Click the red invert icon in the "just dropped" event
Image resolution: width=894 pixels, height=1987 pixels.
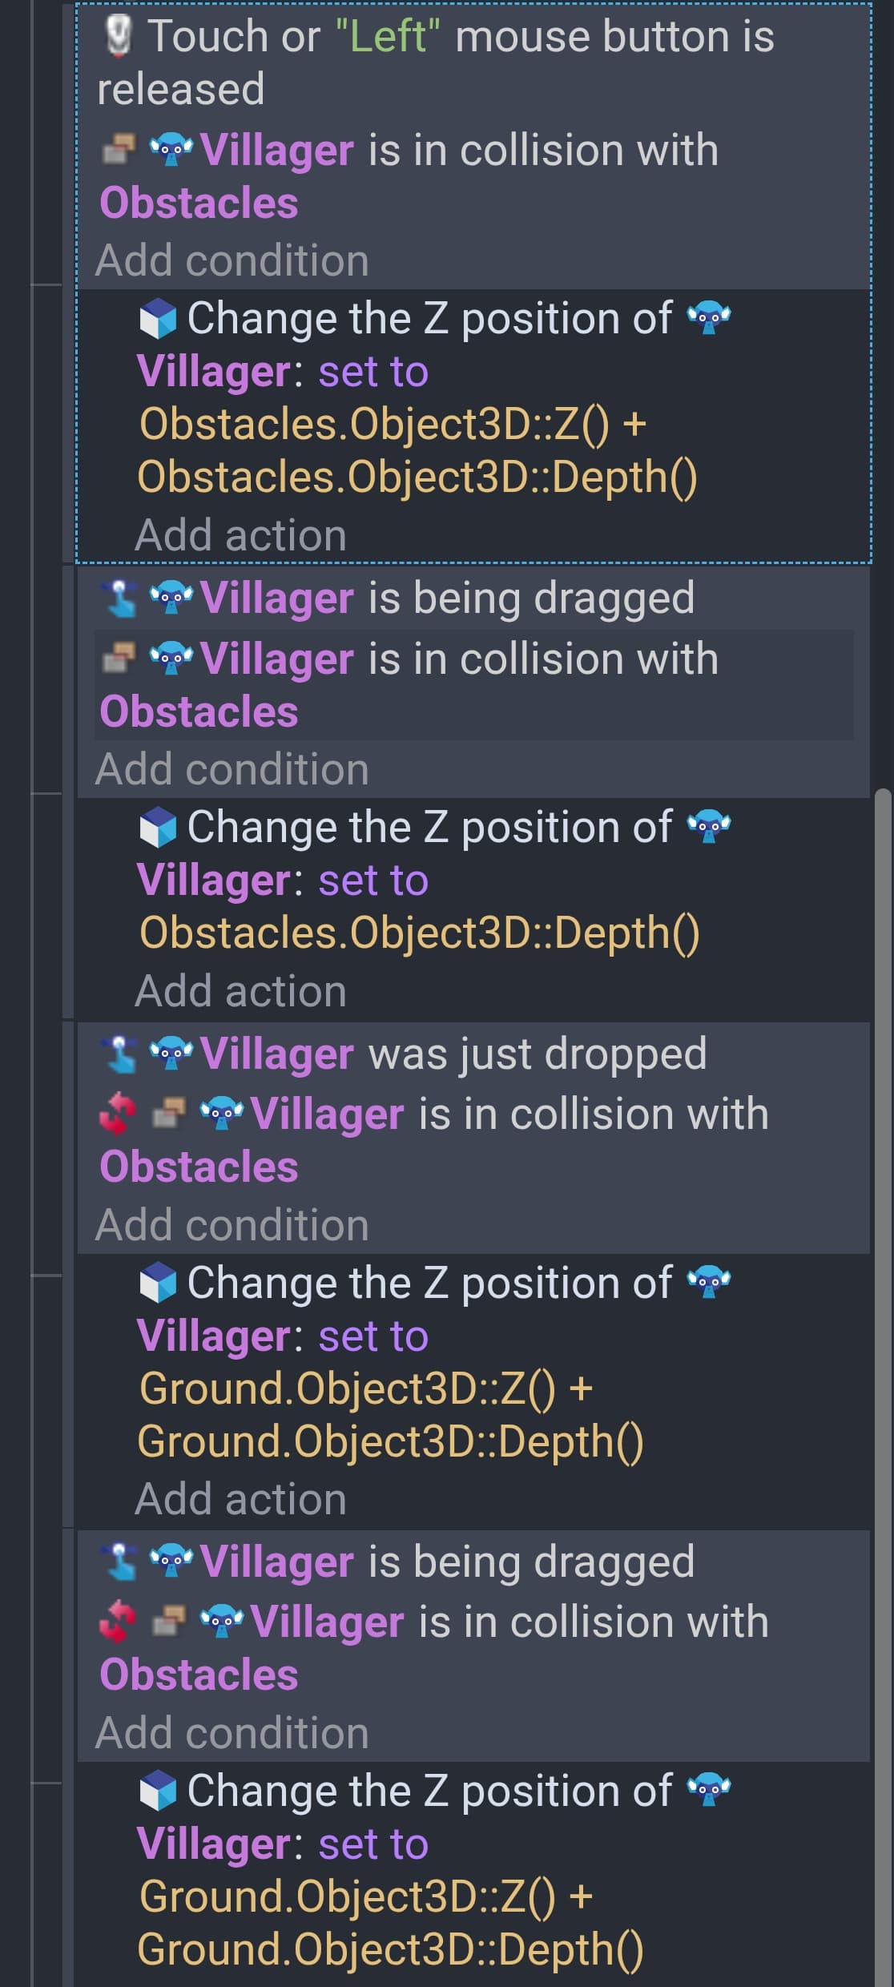coord(117,1114)
